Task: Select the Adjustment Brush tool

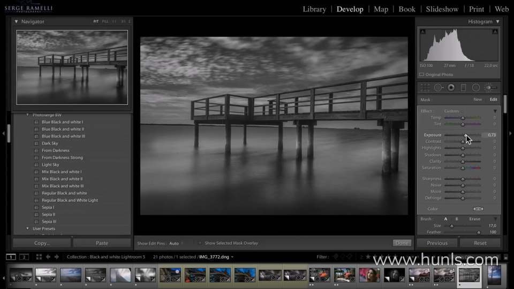Action: coord(491,87)
